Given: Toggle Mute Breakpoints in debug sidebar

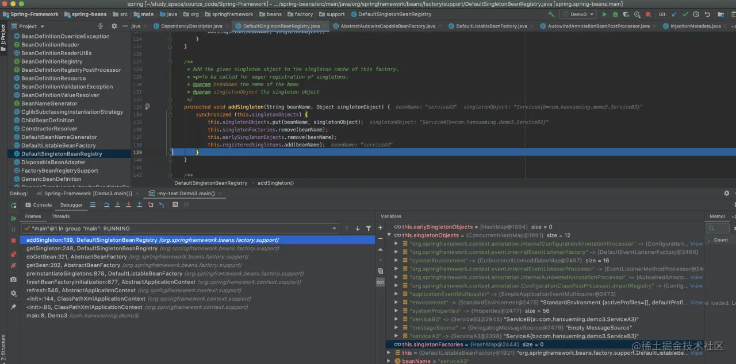Looking at the screenshot, I should pyautogui.click(x=13, y=266).
